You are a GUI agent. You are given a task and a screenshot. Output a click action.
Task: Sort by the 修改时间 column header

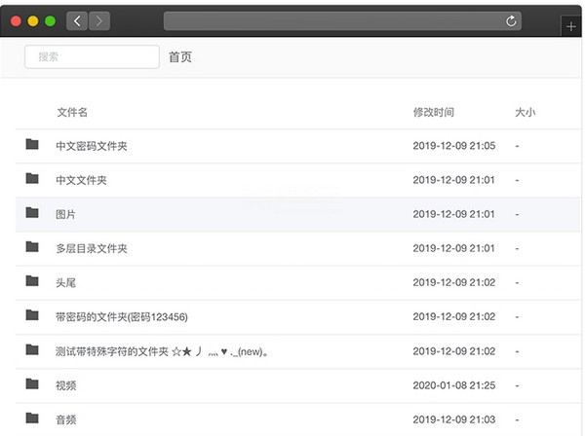click(434, 112)
